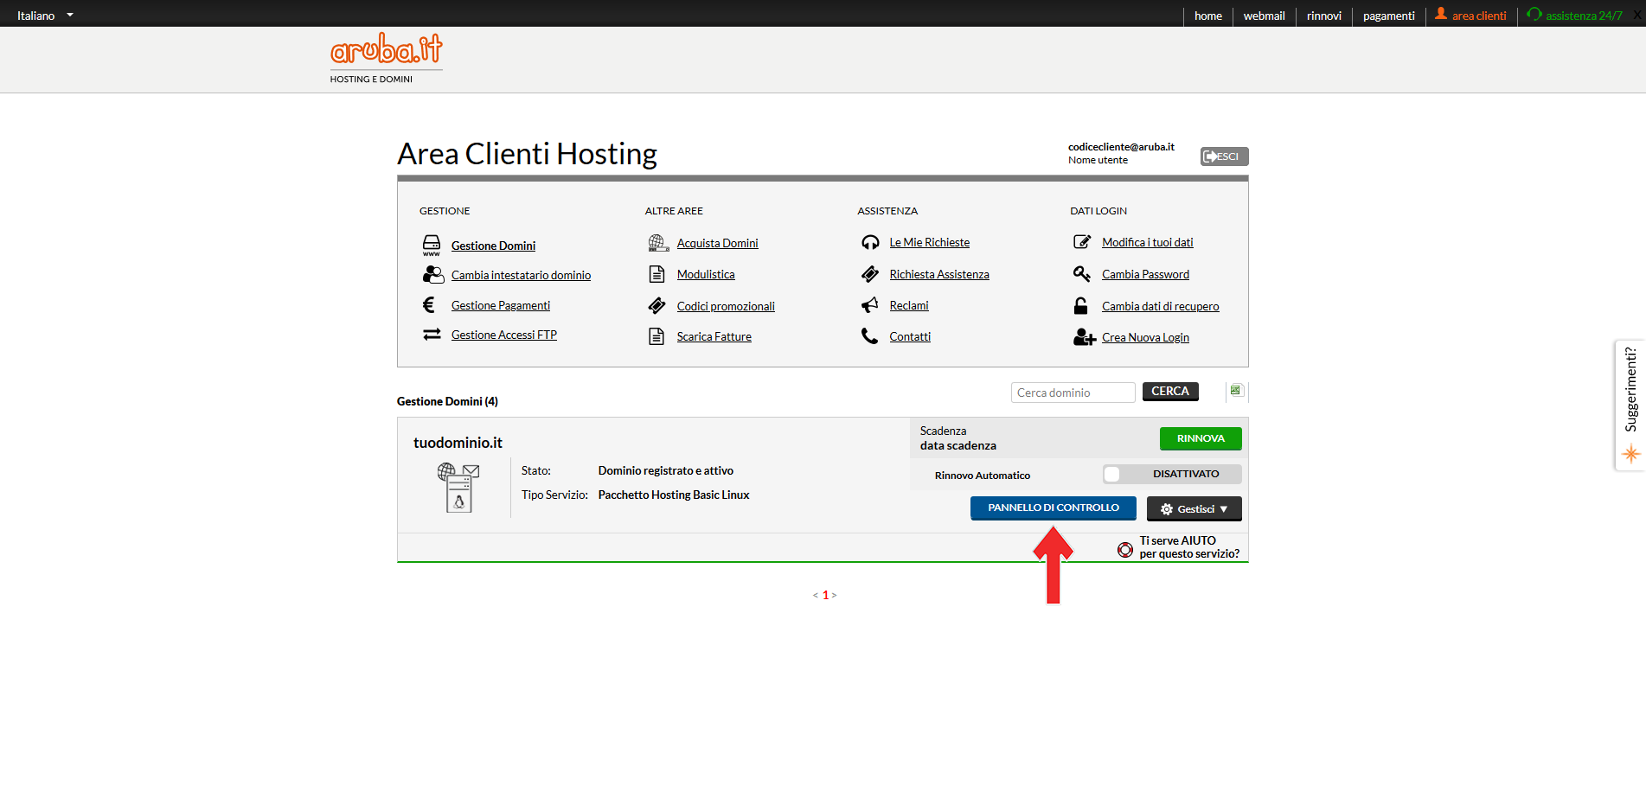Click the edit icon beside Modifica i tuoi dati
This screenshot has height=811, width=1646.
point(1082,242)
